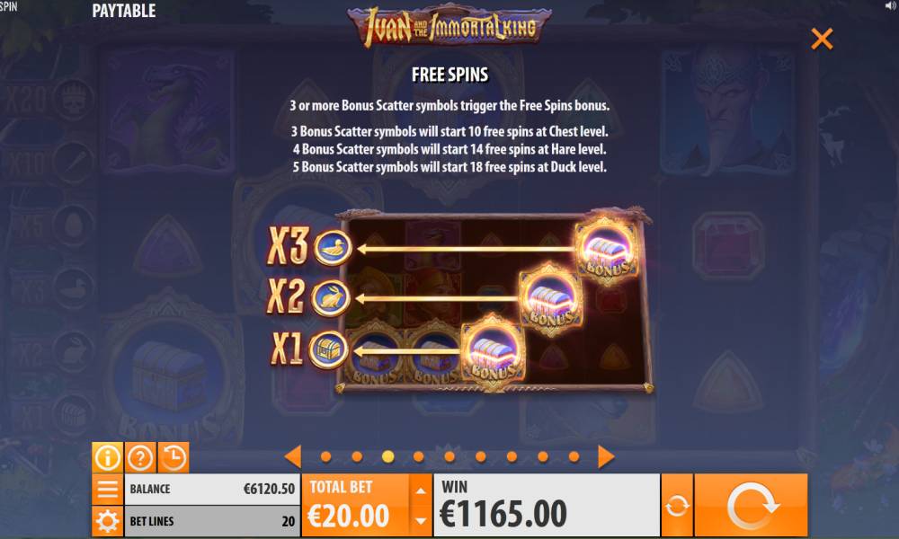Select the highlighted third page dot

388,456
